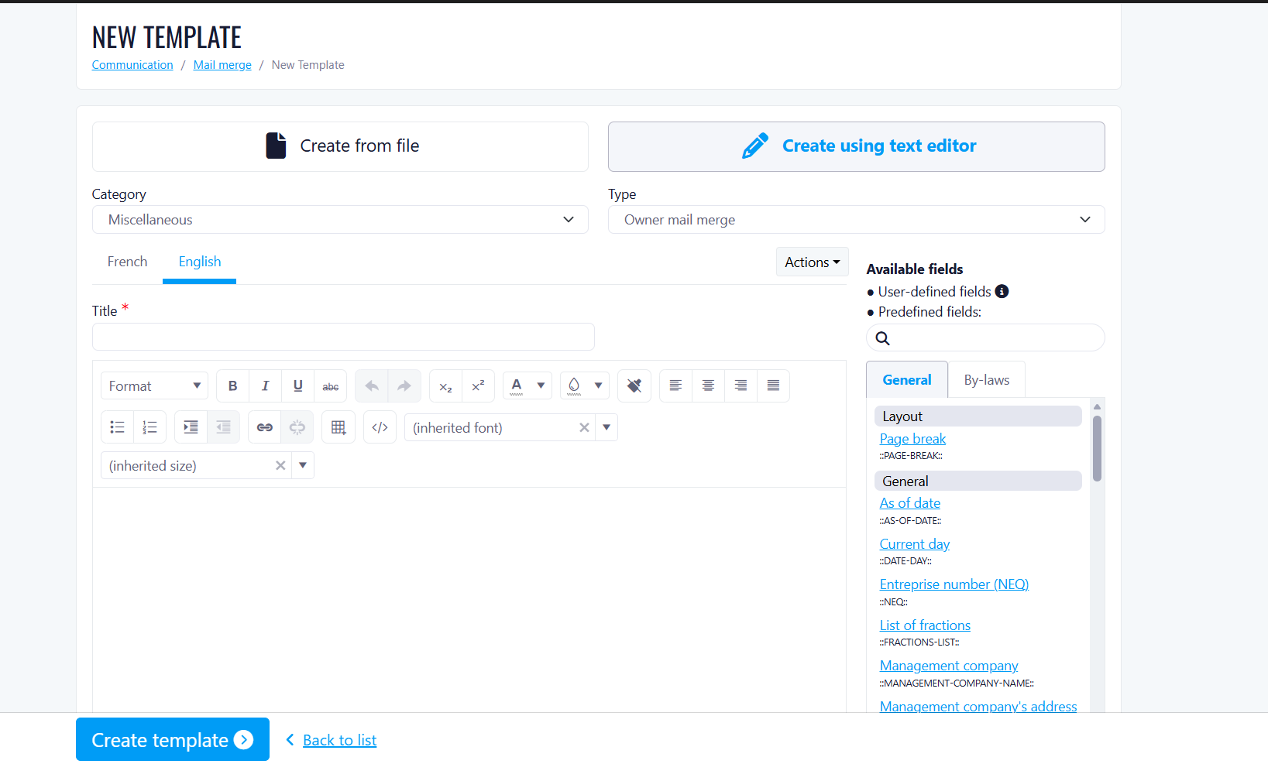Click the Title input field
The image size is (1268, 764).
[343, 337]
